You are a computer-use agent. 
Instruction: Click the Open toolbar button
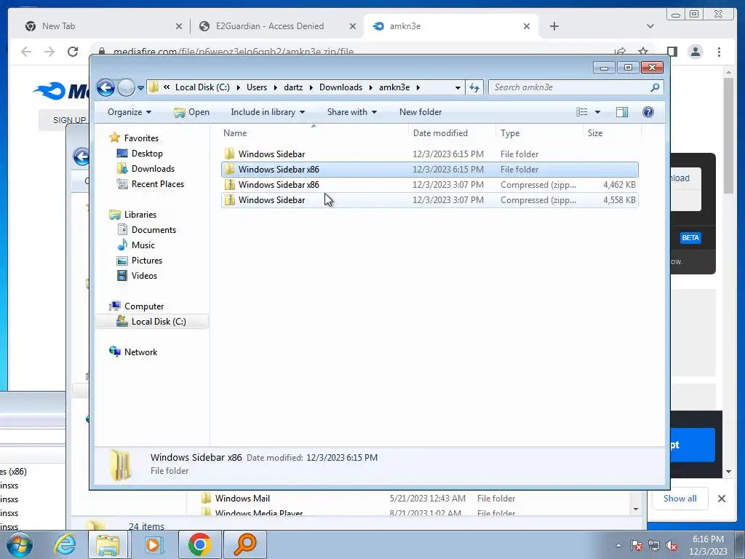[192, 112]
